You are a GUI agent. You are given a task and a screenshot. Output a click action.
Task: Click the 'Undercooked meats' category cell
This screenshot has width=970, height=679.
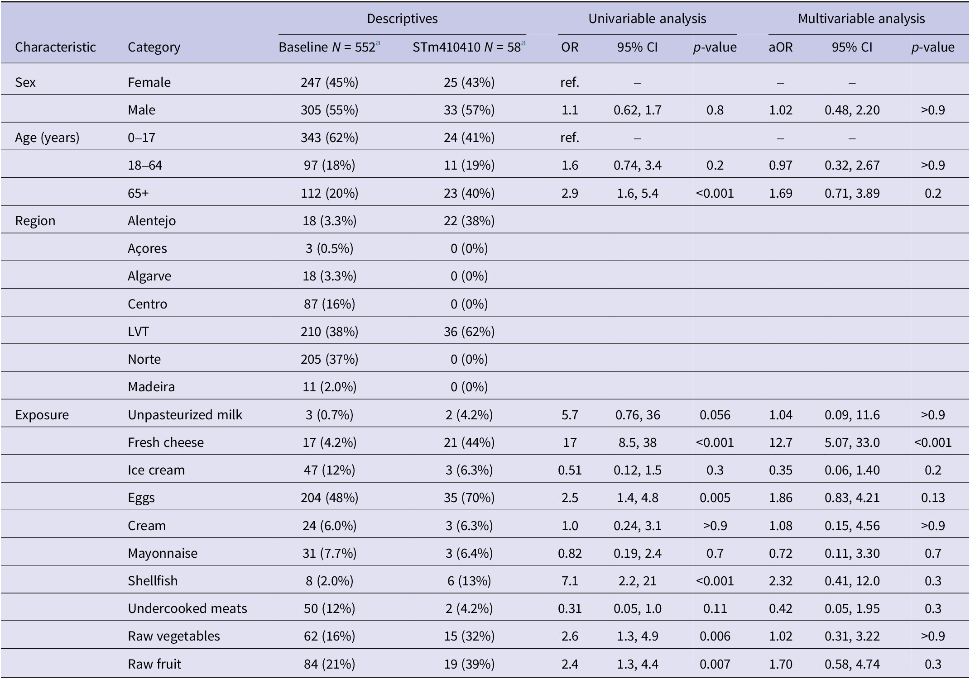tap(187, 608)
